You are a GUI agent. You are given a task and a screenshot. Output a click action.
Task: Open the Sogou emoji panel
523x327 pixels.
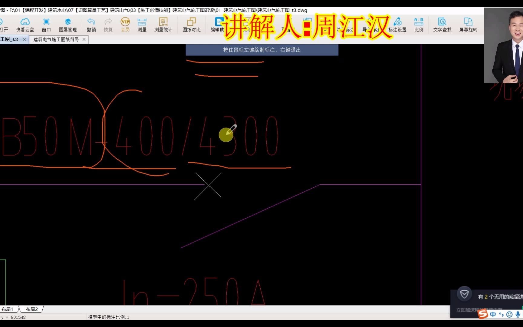coord(509,314)
